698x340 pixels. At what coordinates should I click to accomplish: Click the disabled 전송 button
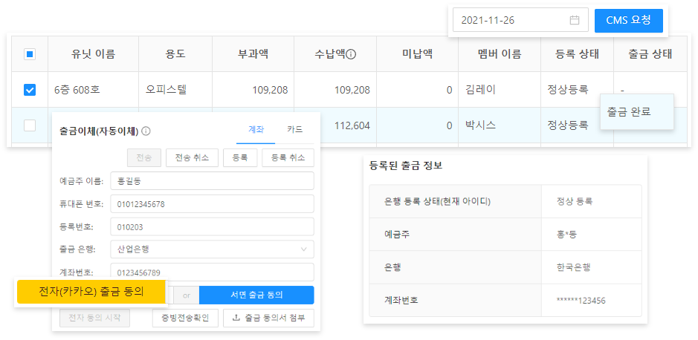point(143,158)
